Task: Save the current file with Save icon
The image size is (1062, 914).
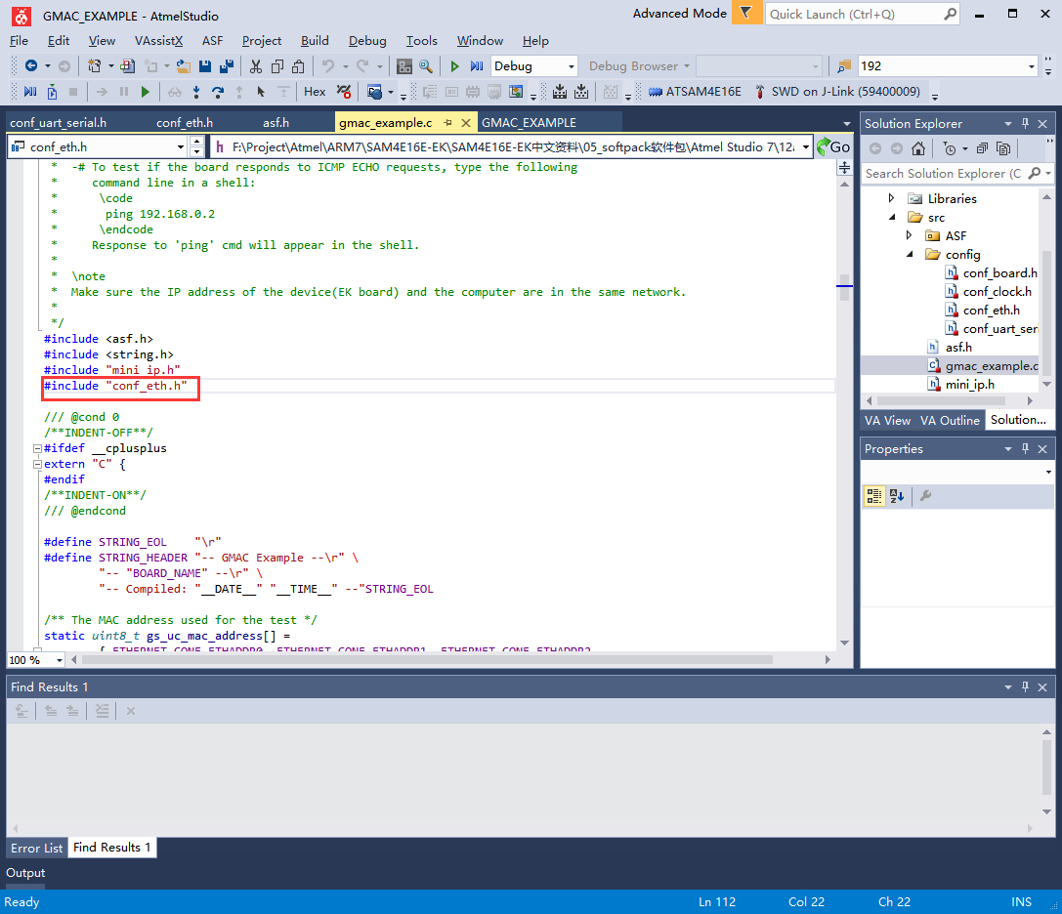Action: point(205,65)
